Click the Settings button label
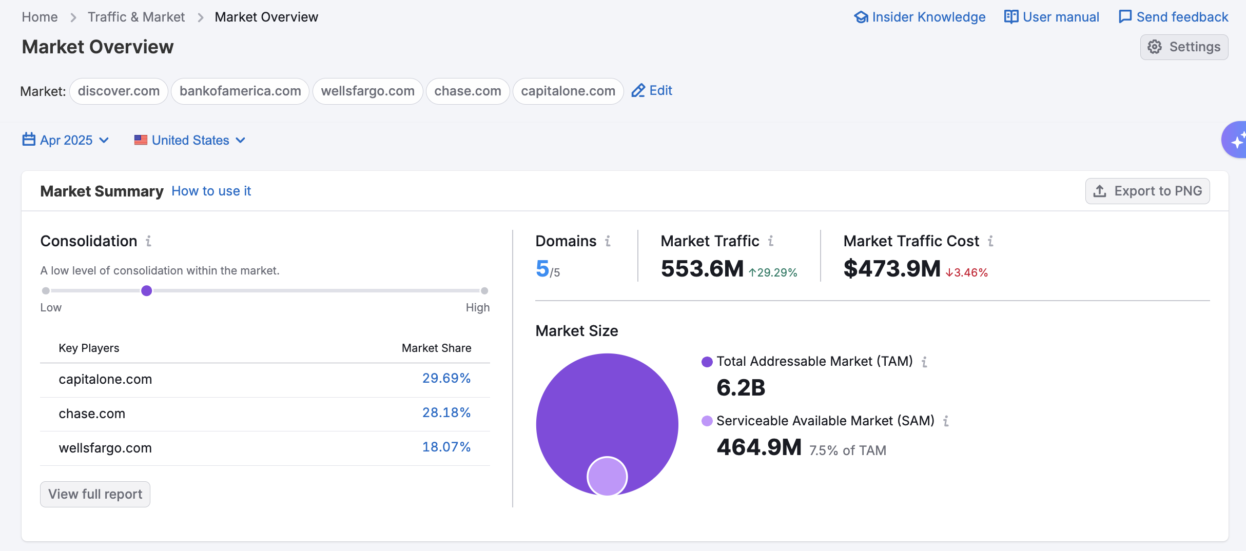This screenshot has width=1246, height=551. pyautogui.click(x=1195, y=47)
